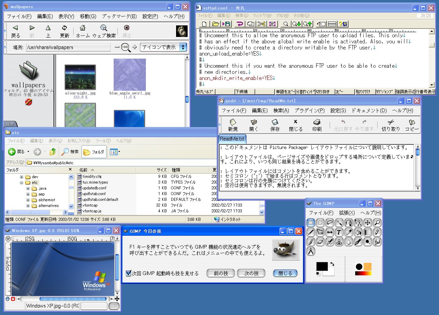
Task: Expand the dev folder in Explorer tree
Action: click(22, 177)
